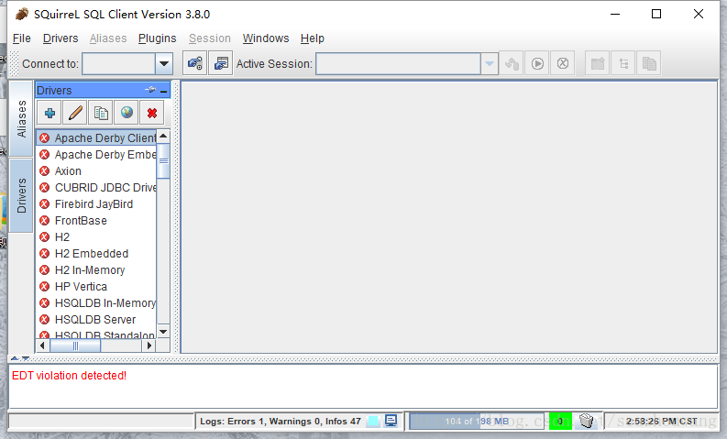Click the session reconnect icon left of play
The height and width of the screenshot is (439, 727).
click(x=512, y=63)
